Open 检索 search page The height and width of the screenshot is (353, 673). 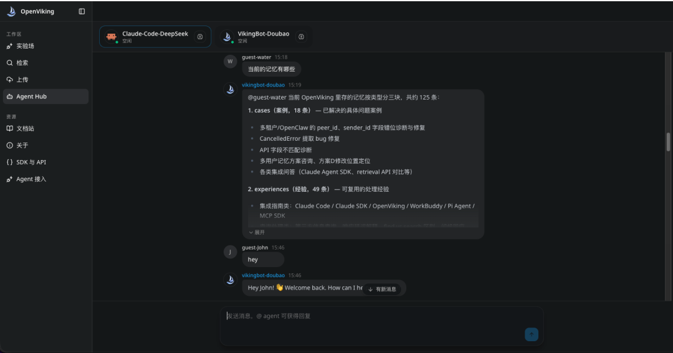(45, 63)
